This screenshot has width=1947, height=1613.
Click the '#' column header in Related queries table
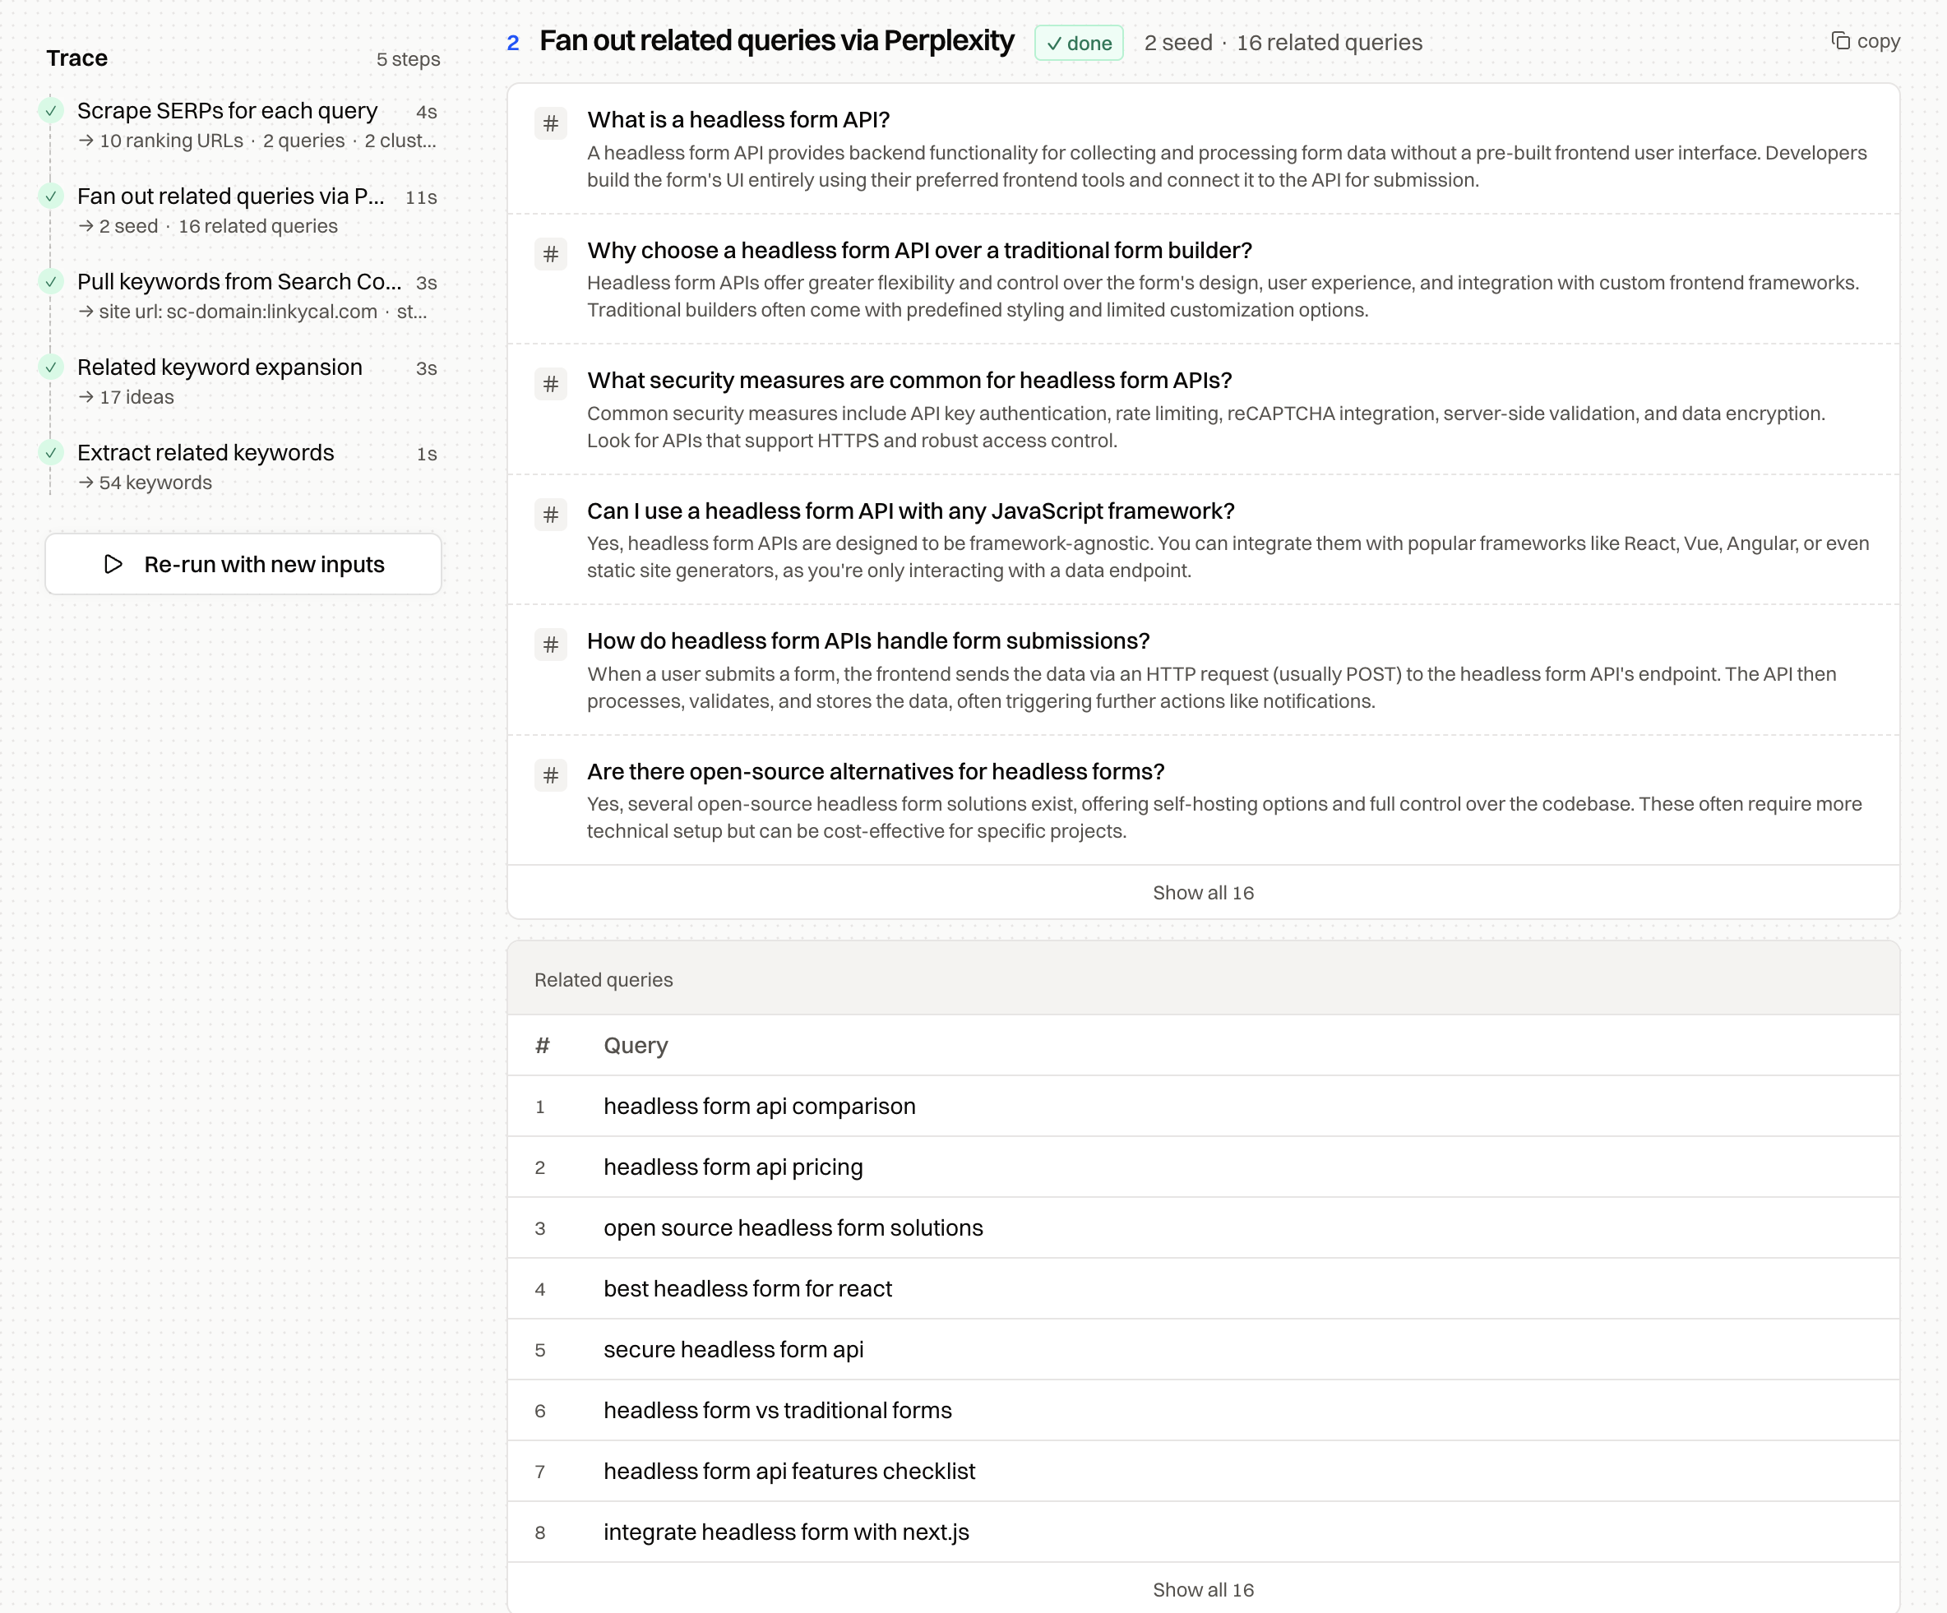click(543, 1045)
